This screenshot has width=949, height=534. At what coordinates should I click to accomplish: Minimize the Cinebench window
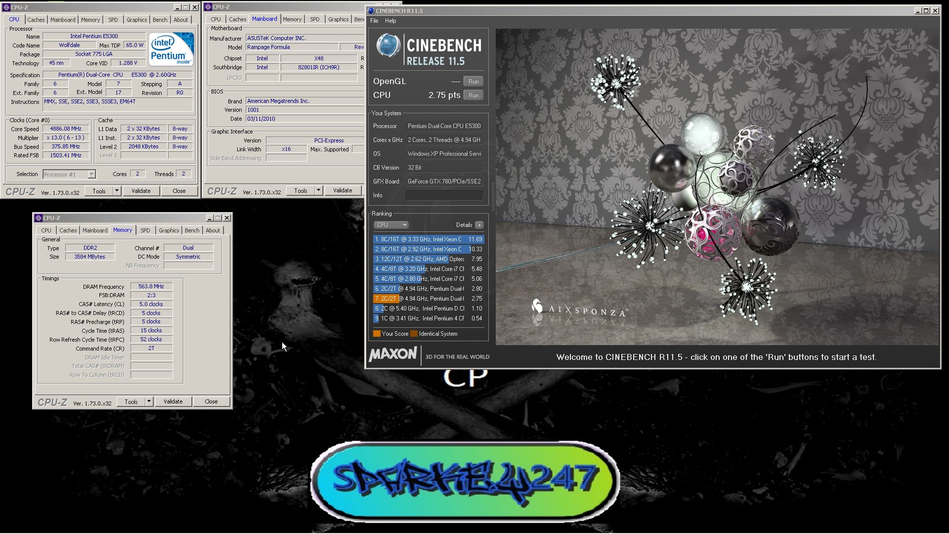coord(918,10)
